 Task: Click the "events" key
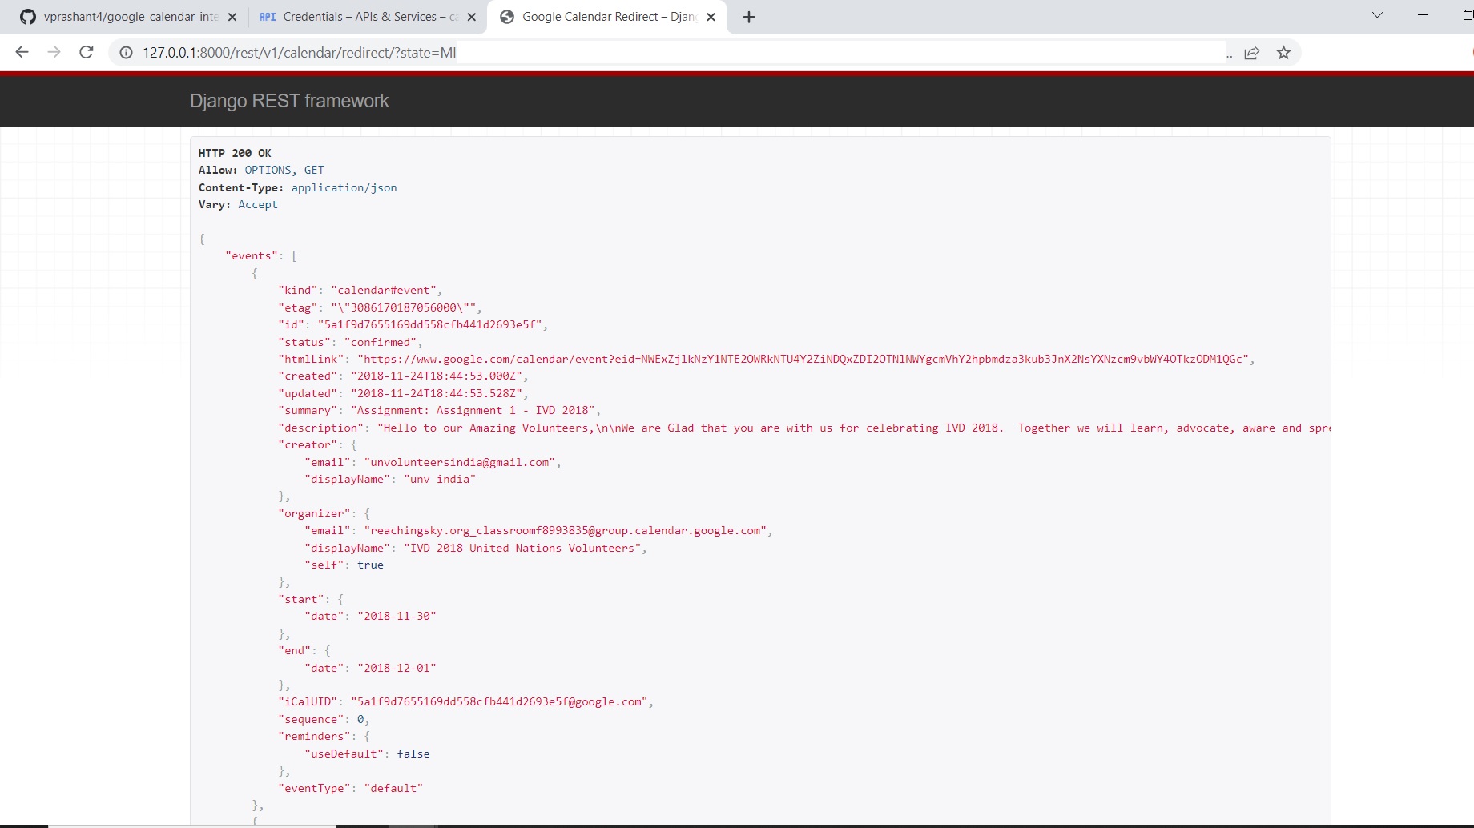click(x=252, y=255)
